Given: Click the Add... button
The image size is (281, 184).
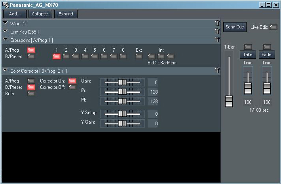Looking at the screenshot, I should coord(15,14).
